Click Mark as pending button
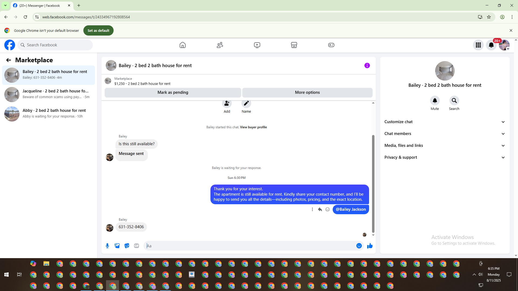 (173, 92)
